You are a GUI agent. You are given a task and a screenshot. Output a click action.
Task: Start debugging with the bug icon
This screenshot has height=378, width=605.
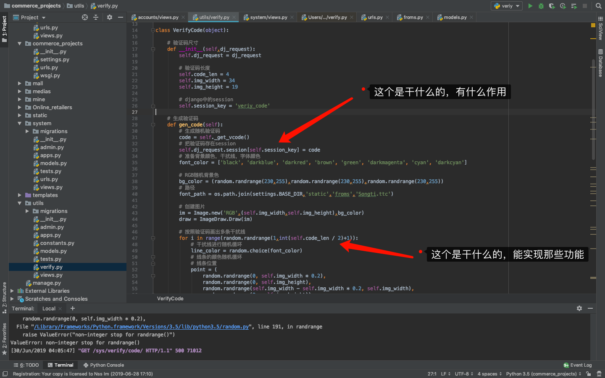tap(541, 6)
